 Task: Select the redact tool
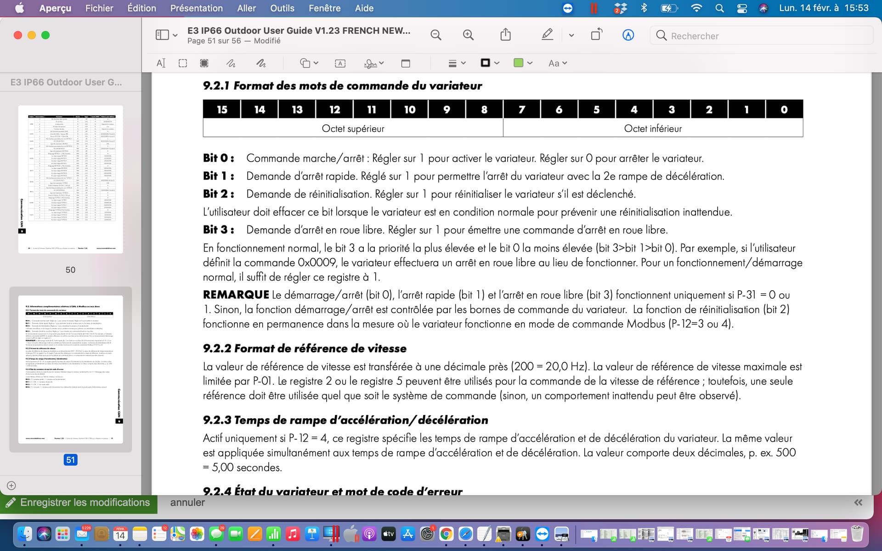point(204,63)
